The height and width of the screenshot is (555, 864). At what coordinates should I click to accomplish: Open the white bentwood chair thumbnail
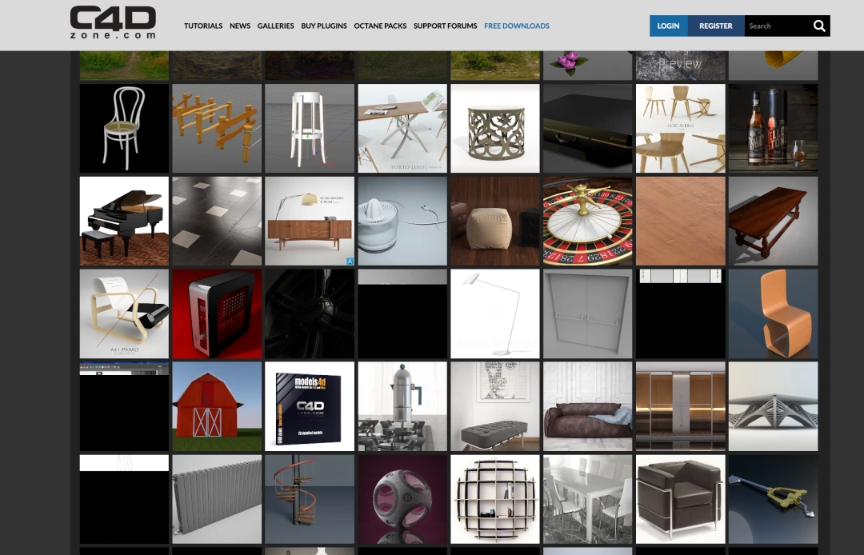point(125,128)
